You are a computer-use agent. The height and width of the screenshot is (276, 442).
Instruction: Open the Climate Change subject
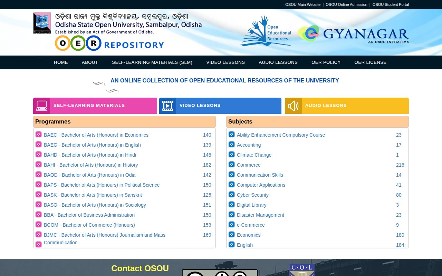pyautogui.click(x=254, y=155)
